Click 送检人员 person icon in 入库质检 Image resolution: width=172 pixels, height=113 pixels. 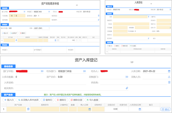click(x=170, y=27)
